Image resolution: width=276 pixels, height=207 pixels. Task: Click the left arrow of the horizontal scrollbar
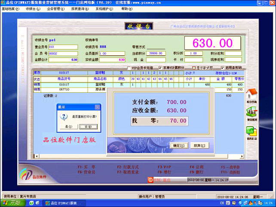37,156
